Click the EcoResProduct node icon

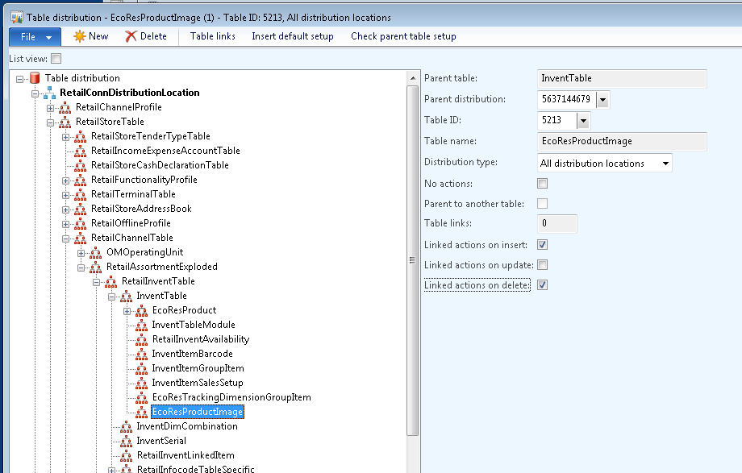point(141,311)
